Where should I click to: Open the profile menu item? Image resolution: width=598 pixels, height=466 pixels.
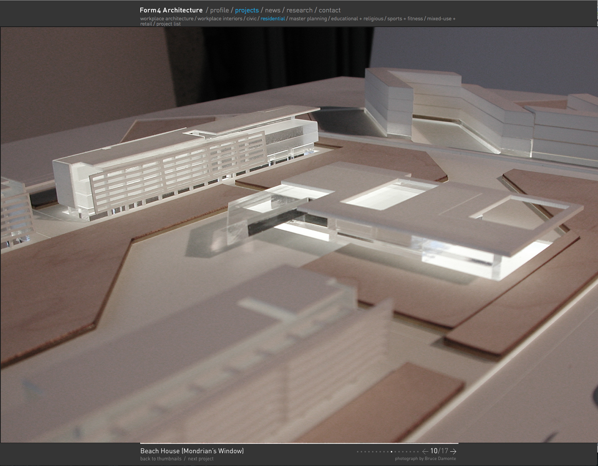coord(219,10)
